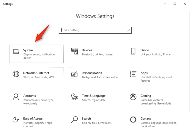Open the Accounts label

[x=30, y=96]
